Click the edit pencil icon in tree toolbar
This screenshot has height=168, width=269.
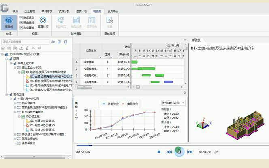(21, 48)
